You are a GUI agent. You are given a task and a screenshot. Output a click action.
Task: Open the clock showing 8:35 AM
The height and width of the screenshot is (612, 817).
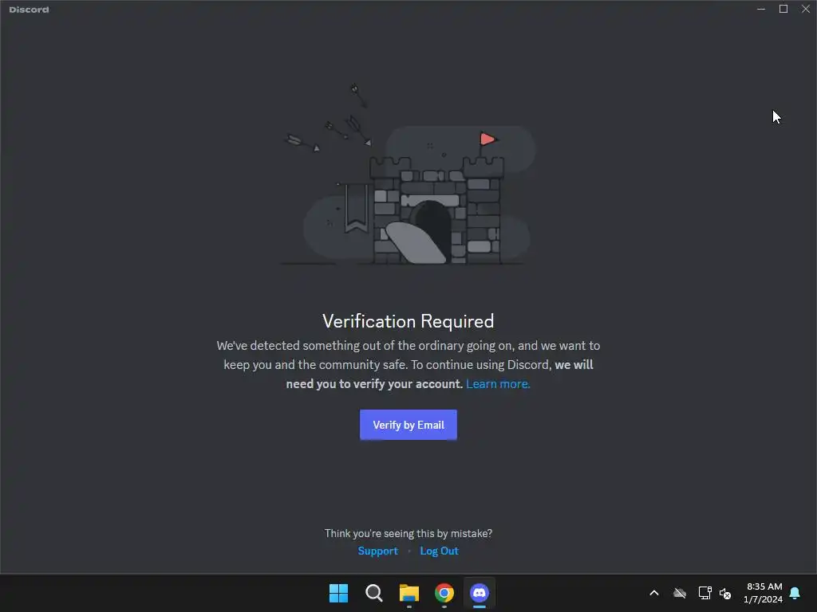764,593
